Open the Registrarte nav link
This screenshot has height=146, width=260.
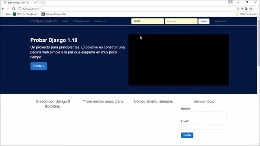point(220,21)
